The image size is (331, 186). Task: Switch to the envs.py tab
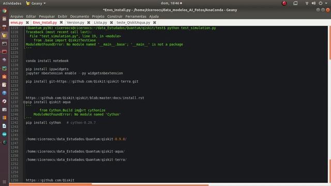[x=17, y=22]
